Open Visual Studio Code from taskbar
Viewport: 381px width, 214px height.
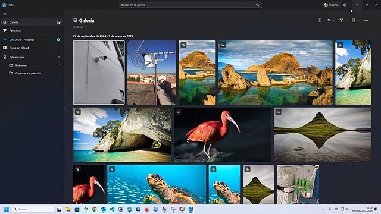point(112,209)
